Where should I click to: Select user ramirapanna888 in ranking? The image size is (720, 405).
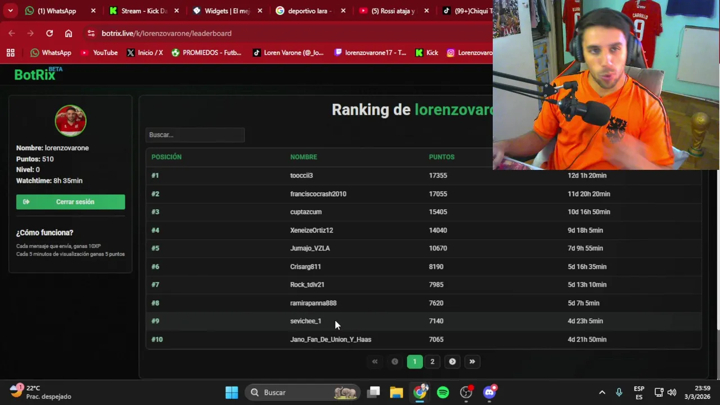coord(313,303)
